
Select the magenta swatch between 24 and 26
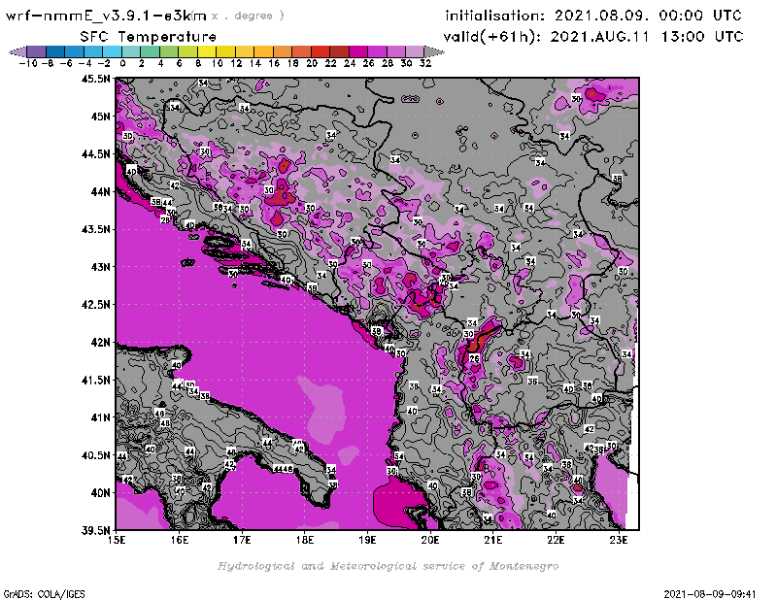(x=357, y=50)
